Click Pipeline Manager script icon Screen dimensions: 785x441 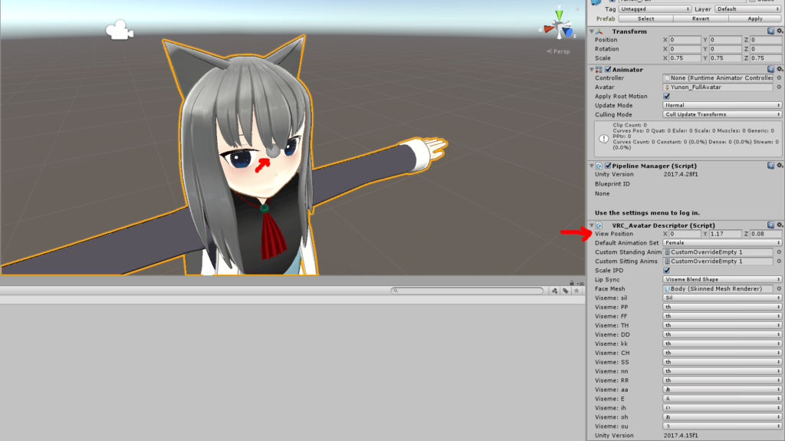coord(599,166)
